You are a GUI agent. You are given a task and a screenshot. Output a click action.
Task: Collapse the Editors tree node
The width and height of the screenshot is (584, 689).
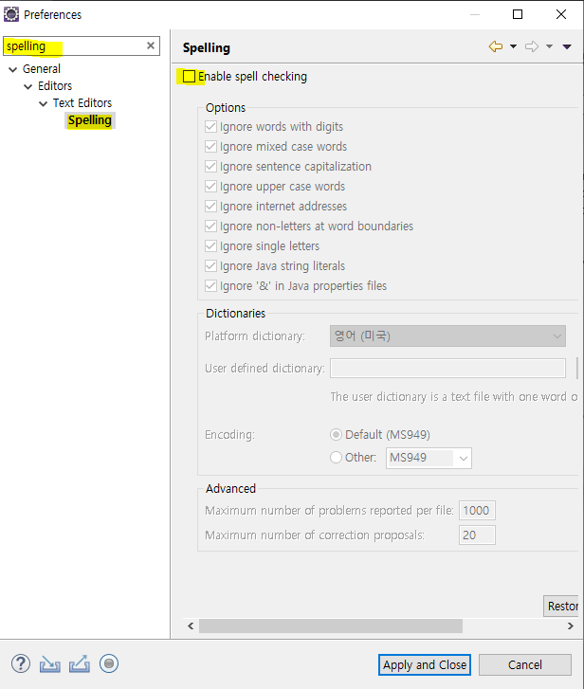[28, 86]
